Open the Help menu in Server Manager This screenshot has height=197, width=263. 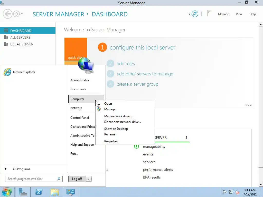(x=253, y=14)
